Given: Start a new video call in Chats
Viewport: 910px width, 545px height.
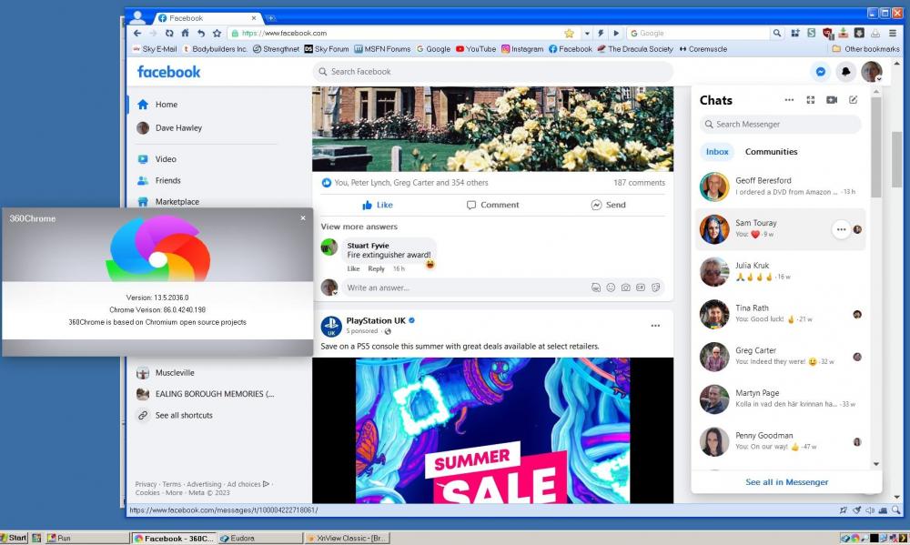Looking at the screenshot, I should click(832, 100).
